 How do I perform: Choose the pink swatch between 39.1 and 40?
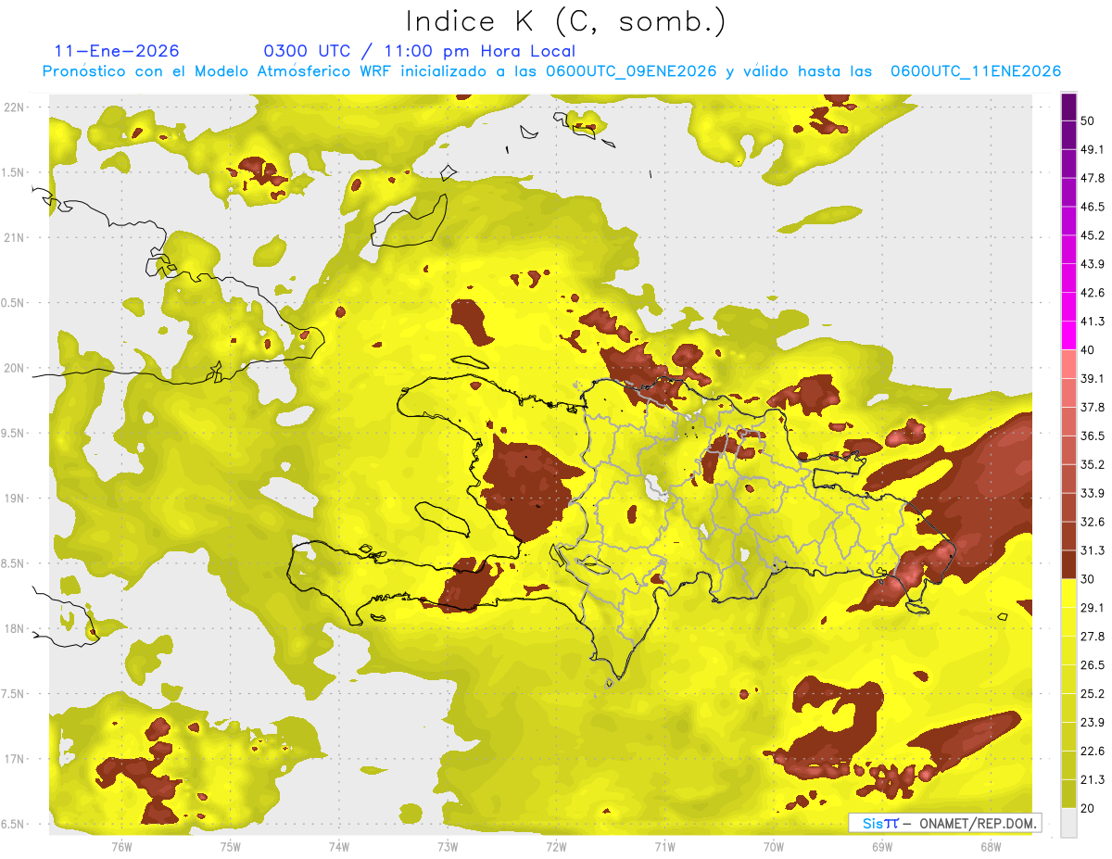pos(1068,364)
